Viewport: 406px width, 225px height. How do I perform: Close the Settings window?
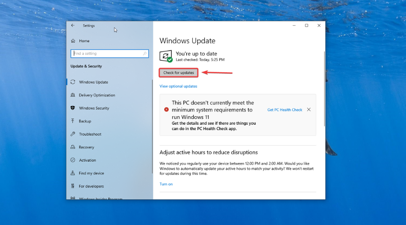[x=319, y=25]
